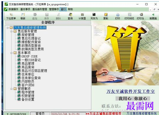Click the app icon in the menu bar
The image size is (159, 115).
(6, 9)
